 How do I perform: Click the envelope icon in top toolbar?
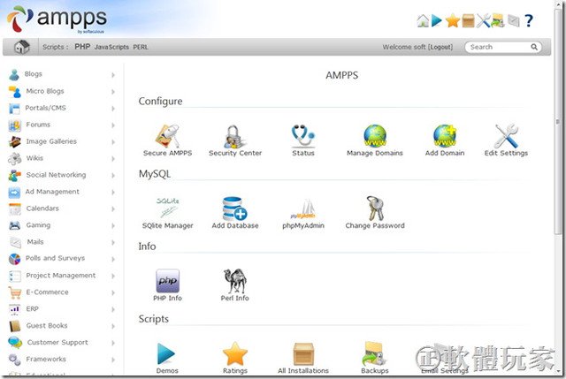513,21
